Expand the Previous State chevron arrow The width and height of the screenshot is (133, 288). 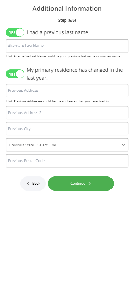point(123,145)
